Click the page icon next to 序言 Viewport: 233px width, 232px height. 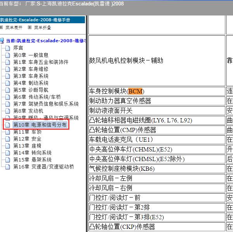[x=8, y=48]
